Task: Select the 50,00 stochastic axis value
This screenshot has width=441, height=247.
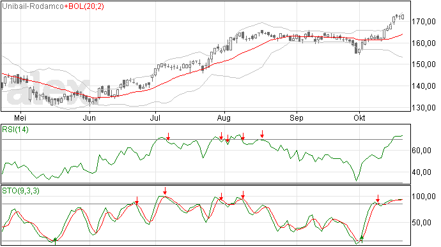Action: point(421,223)
